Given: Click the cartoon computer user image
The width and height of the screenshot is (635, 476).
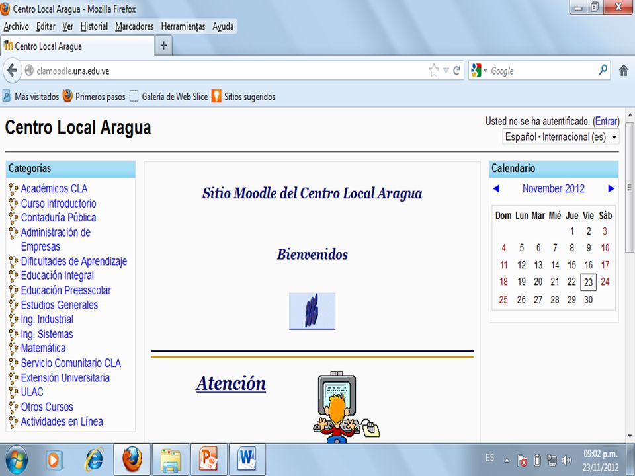Looking at the screenshot, I should click(346, 407).
